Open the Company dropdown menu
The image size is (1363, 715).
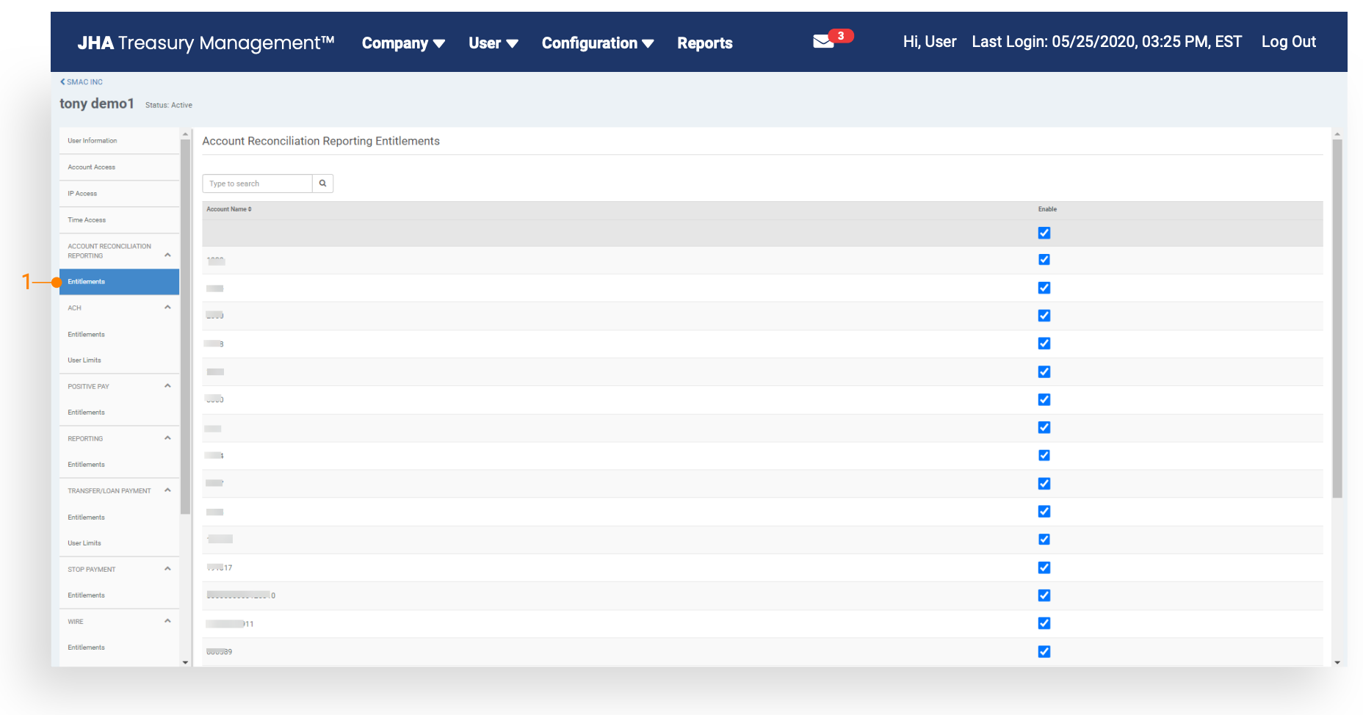pos(403,43)
